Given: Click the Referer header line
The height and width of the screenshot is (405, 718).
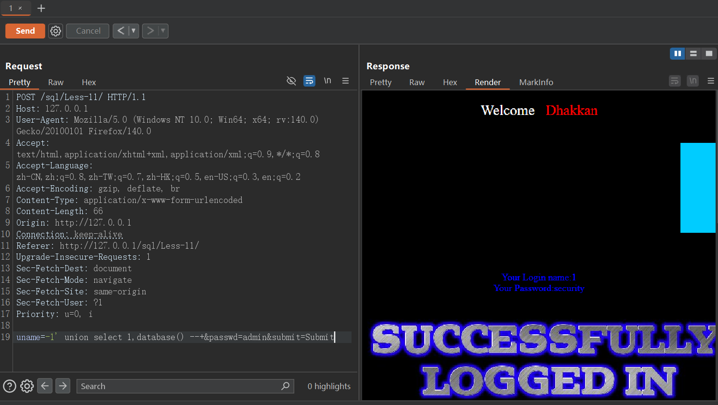Looking at the screenshot, I should [x=107, y=246].
